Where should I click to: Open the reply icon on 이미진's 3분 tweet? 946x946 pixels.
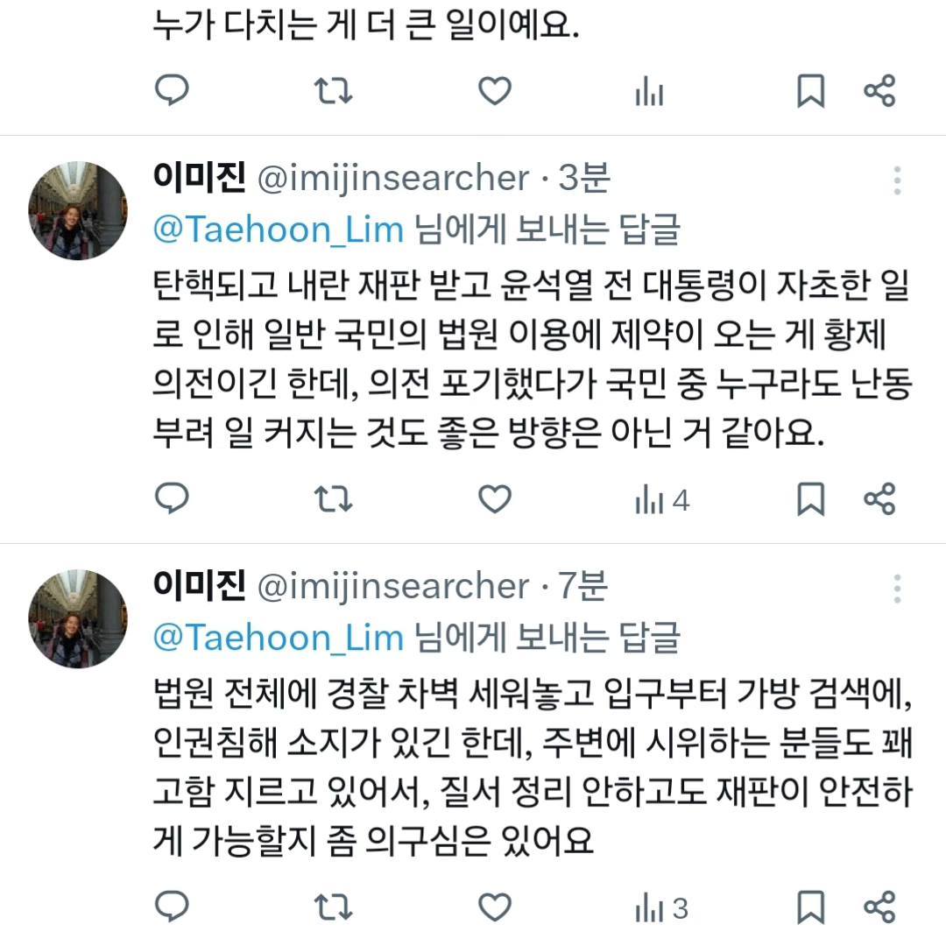tap(173, 498)
